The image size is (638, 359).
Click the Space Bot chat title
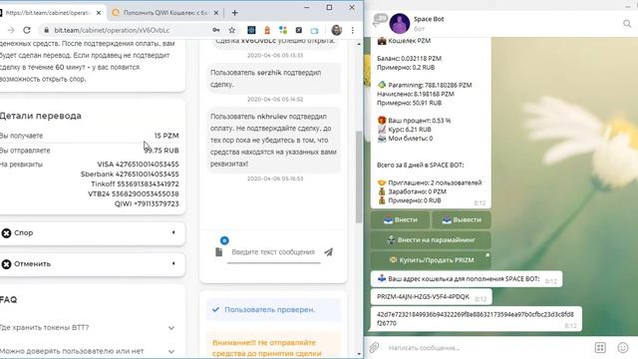point(429,19)
